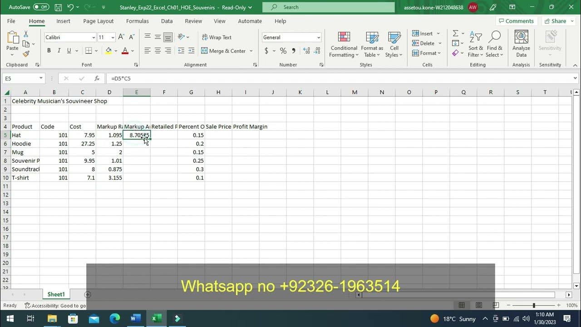This screenshot has height=327, width=581.
Task: Click the Align Right icon
Action: [168, 51]
